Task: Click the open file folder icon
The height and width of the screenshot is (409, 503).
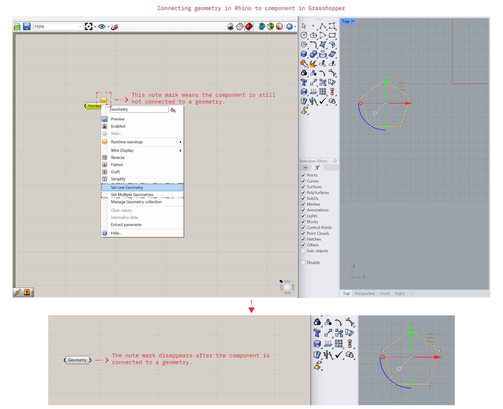Action: (17, 27)
